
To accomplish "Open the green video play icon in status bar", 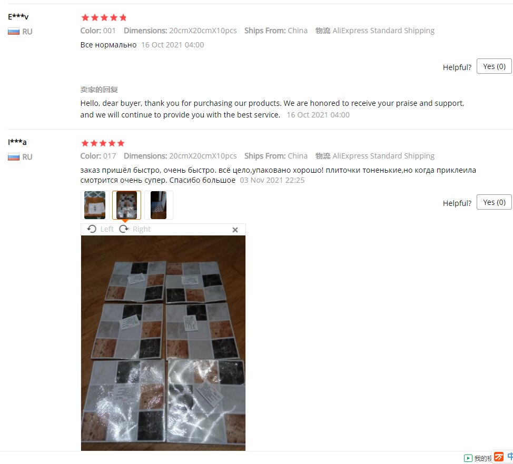I will tap(468, 458).
